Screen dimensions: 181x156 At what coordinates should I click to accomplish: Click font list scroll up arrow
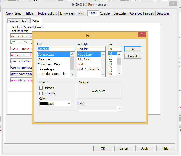73,54
